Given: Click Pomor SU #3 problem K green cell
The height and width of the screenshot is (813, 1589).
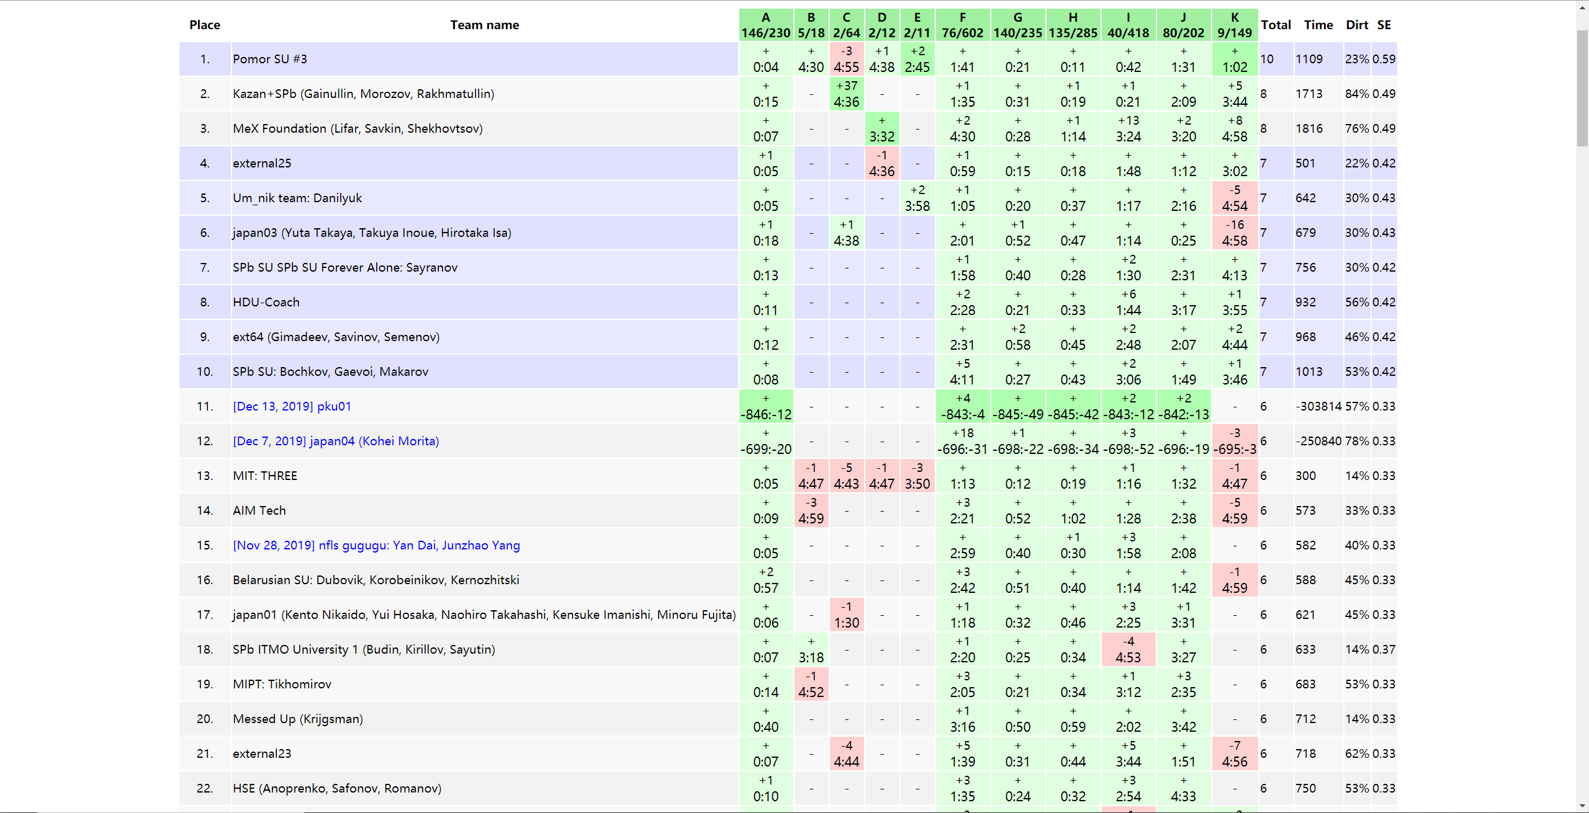Looking at the screenshot, I should click(1234, 59).
